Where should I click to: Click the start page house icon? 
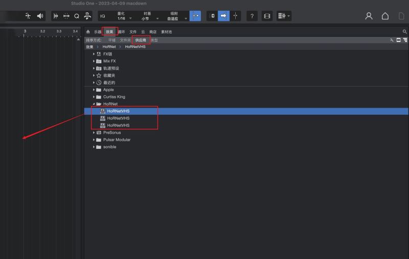coord(385,16)
